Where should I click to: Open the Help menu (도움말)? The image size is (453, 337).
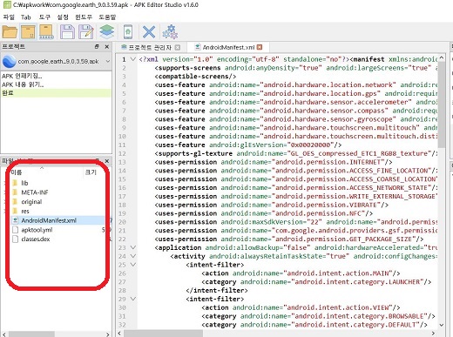[x=107, y=17]
